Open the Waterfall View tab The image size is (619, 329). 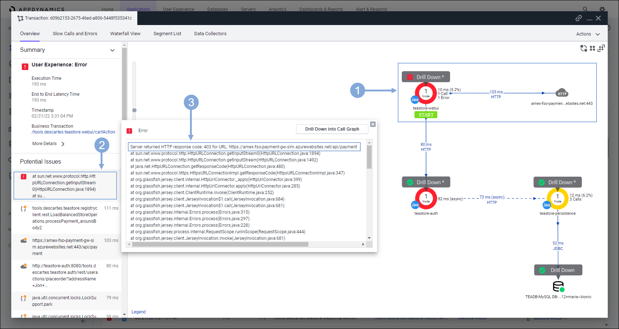tap(125, 34)
